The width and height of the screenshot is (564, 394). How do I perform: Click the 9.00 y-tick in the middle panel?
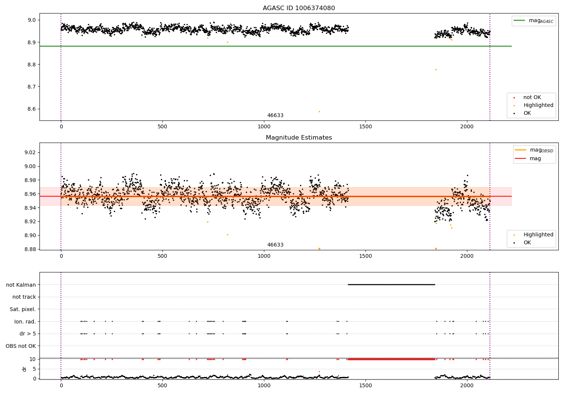(x=30, y=167)
